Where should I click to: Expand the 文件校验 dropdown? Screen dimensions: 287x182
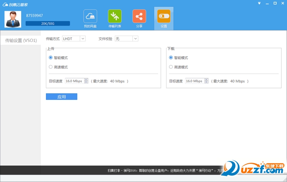(127, 39)
